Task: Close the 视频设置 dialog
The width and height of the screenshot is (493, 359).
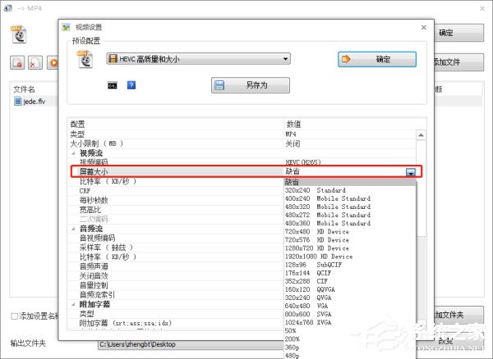Action: 423,28
